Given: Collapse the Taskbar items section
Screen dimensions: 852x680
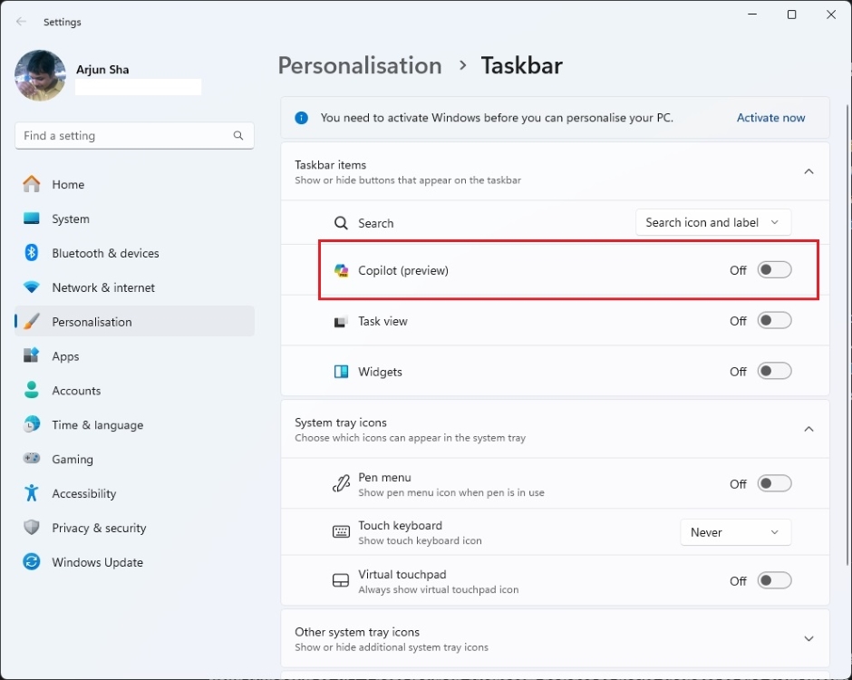Looking at the screenshot, I should 808,170.
